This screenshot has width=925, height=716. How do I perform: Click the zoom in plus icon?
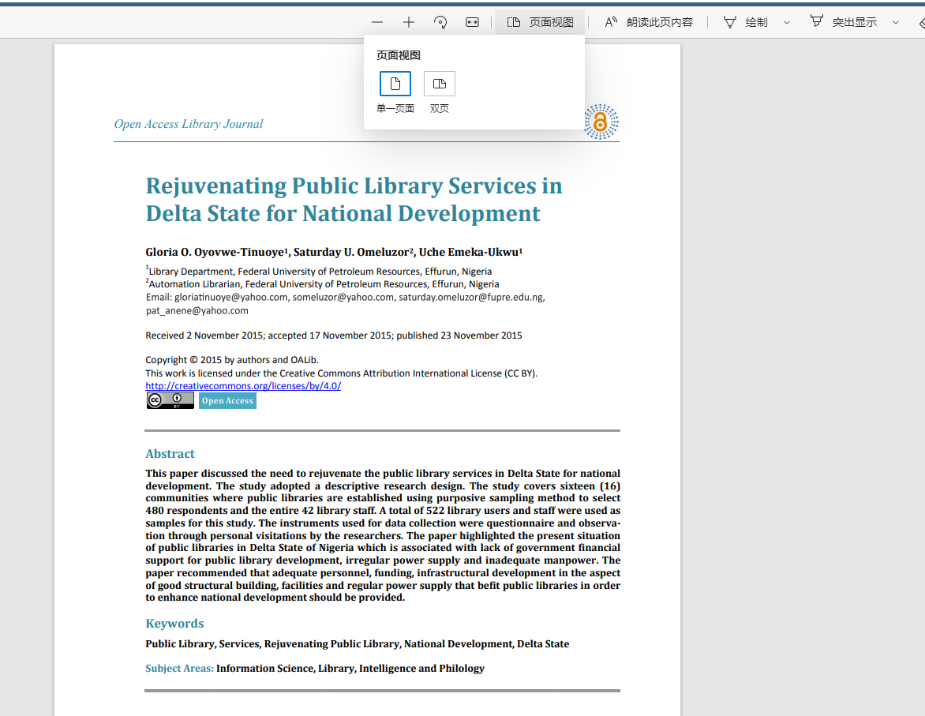(409, 22)
